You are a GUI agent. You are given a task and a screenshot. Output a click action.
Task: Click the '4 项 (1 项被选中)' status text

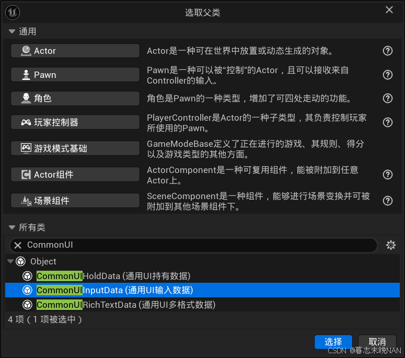tap(45, 319)
